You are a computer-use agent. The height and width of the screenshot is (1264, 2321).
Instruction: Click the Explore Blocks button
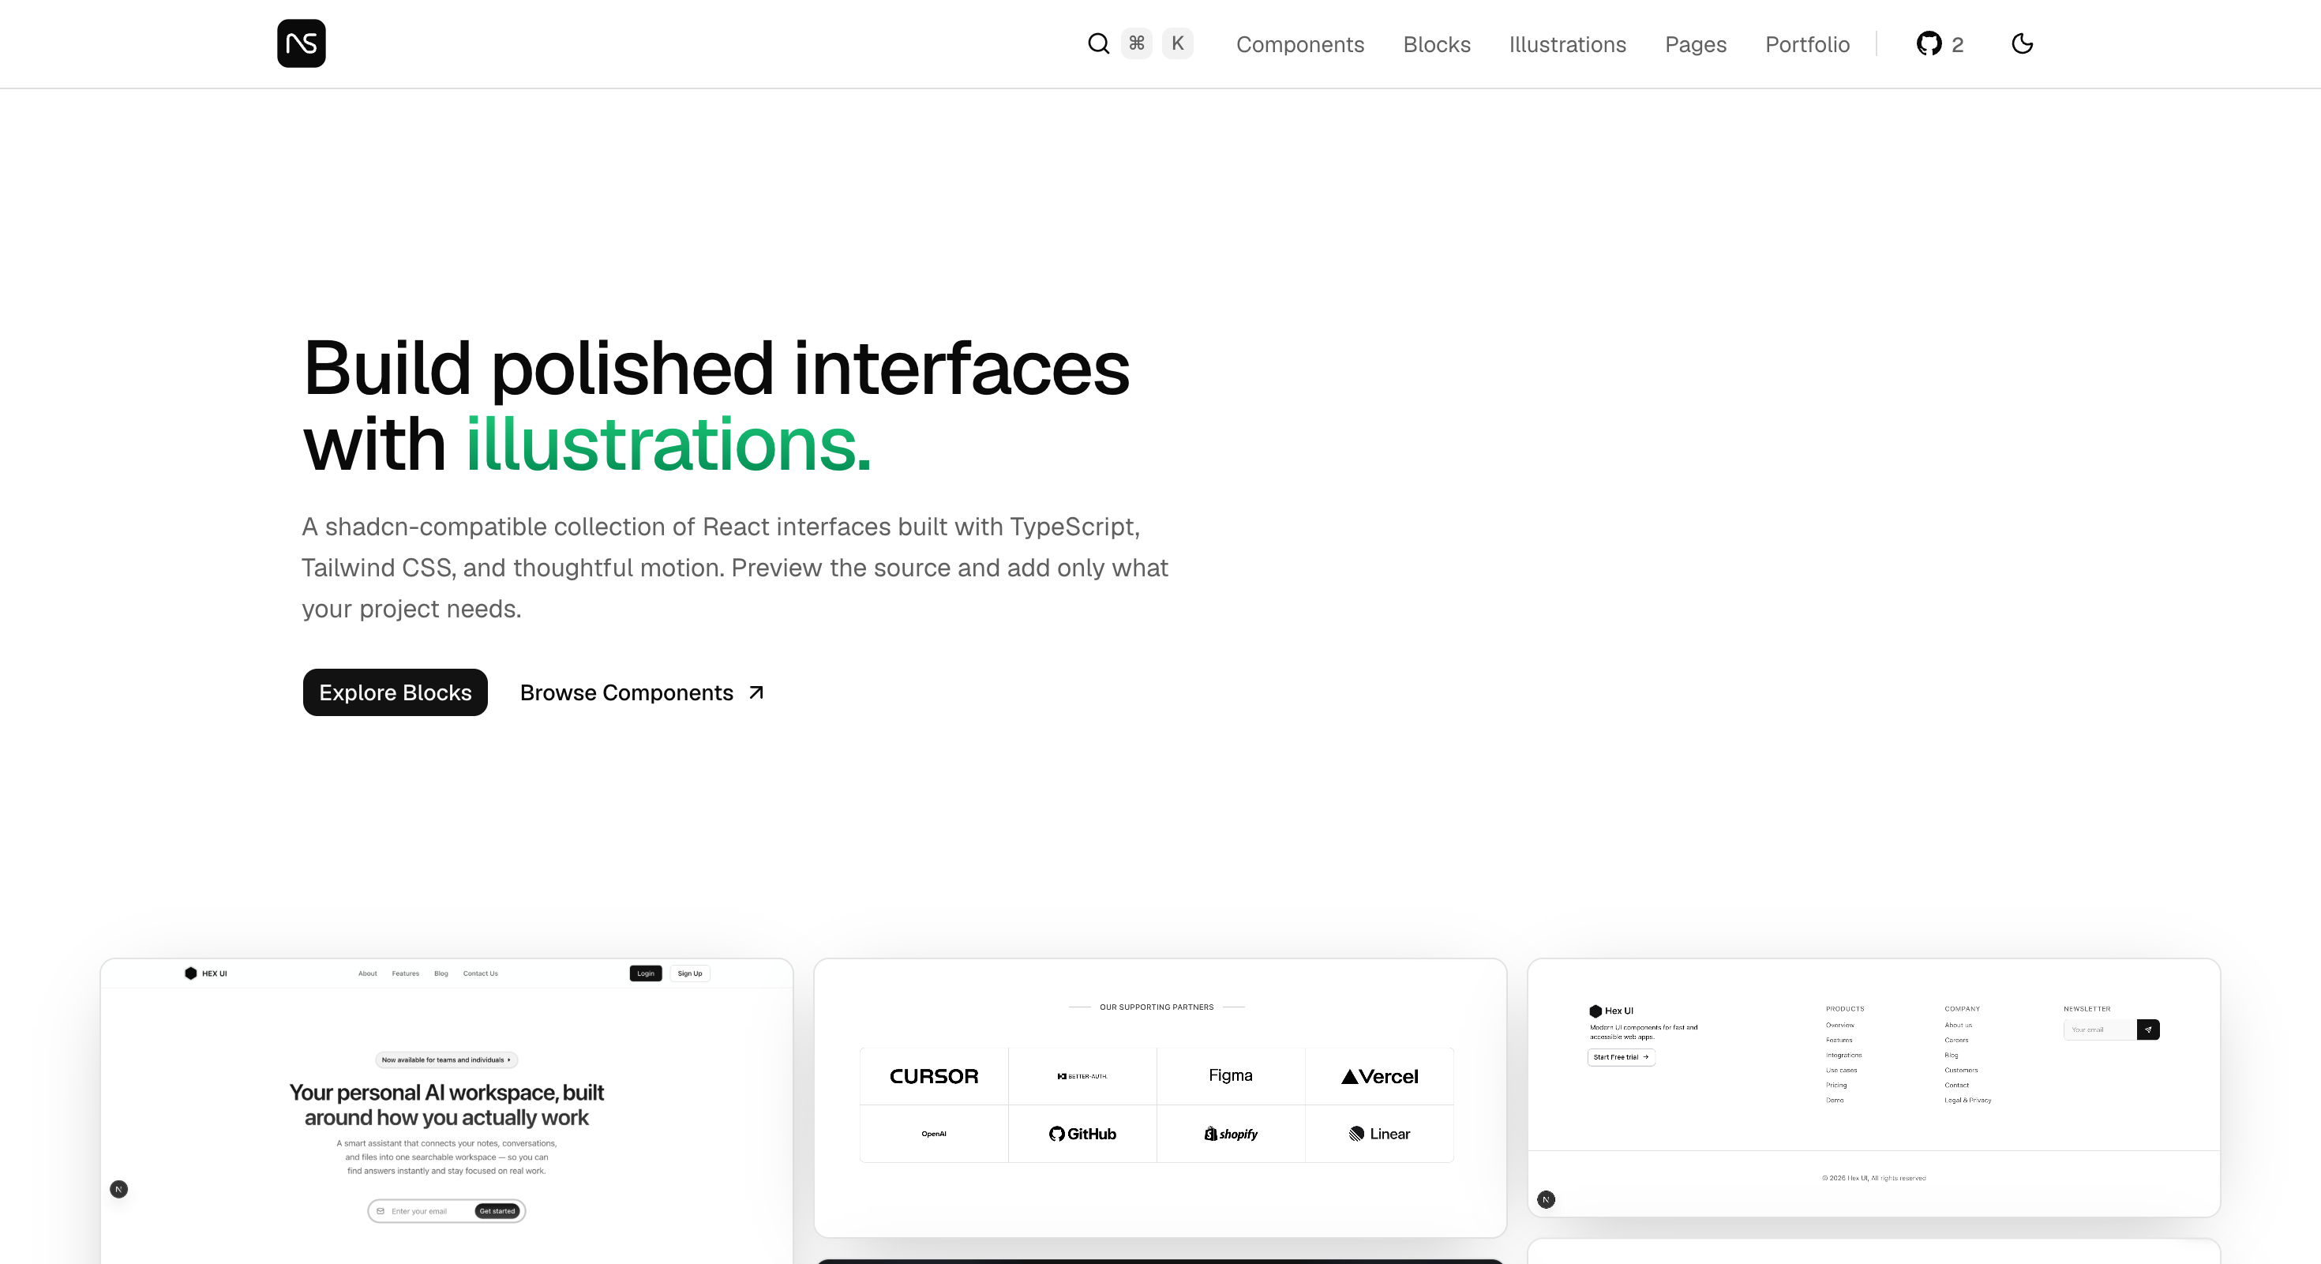(395, 692)
